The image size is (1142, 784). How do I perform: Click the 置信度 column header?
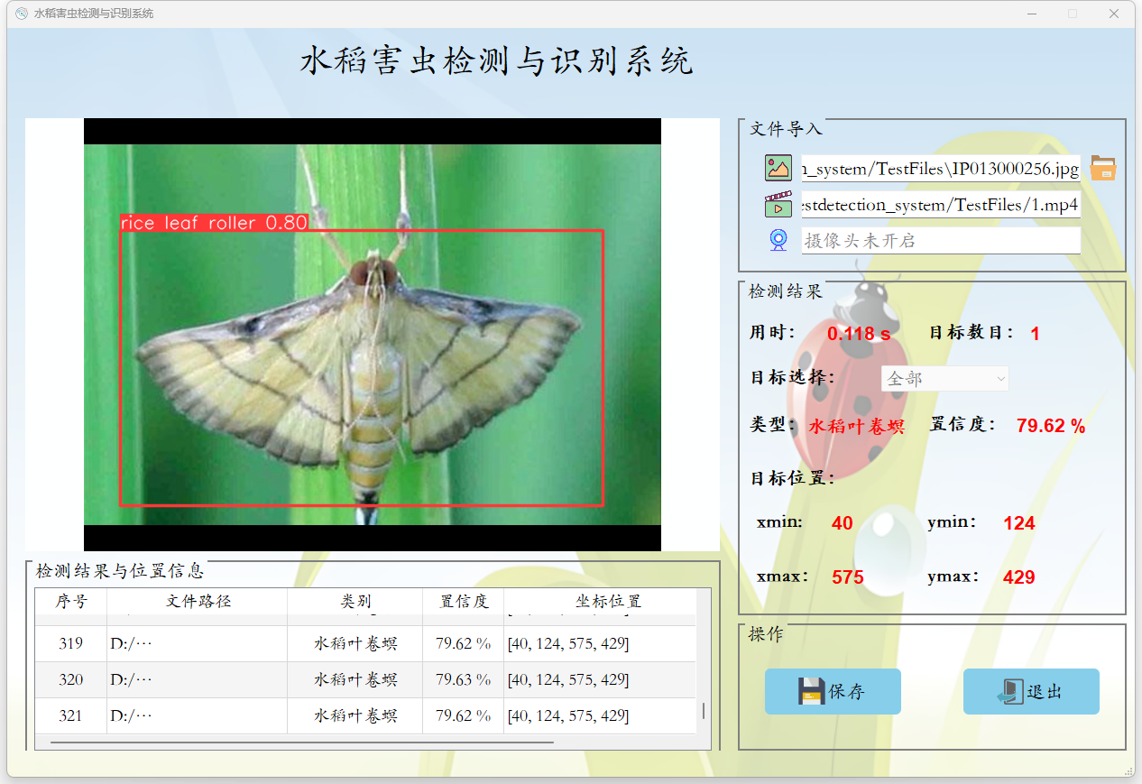click(464, 602)
